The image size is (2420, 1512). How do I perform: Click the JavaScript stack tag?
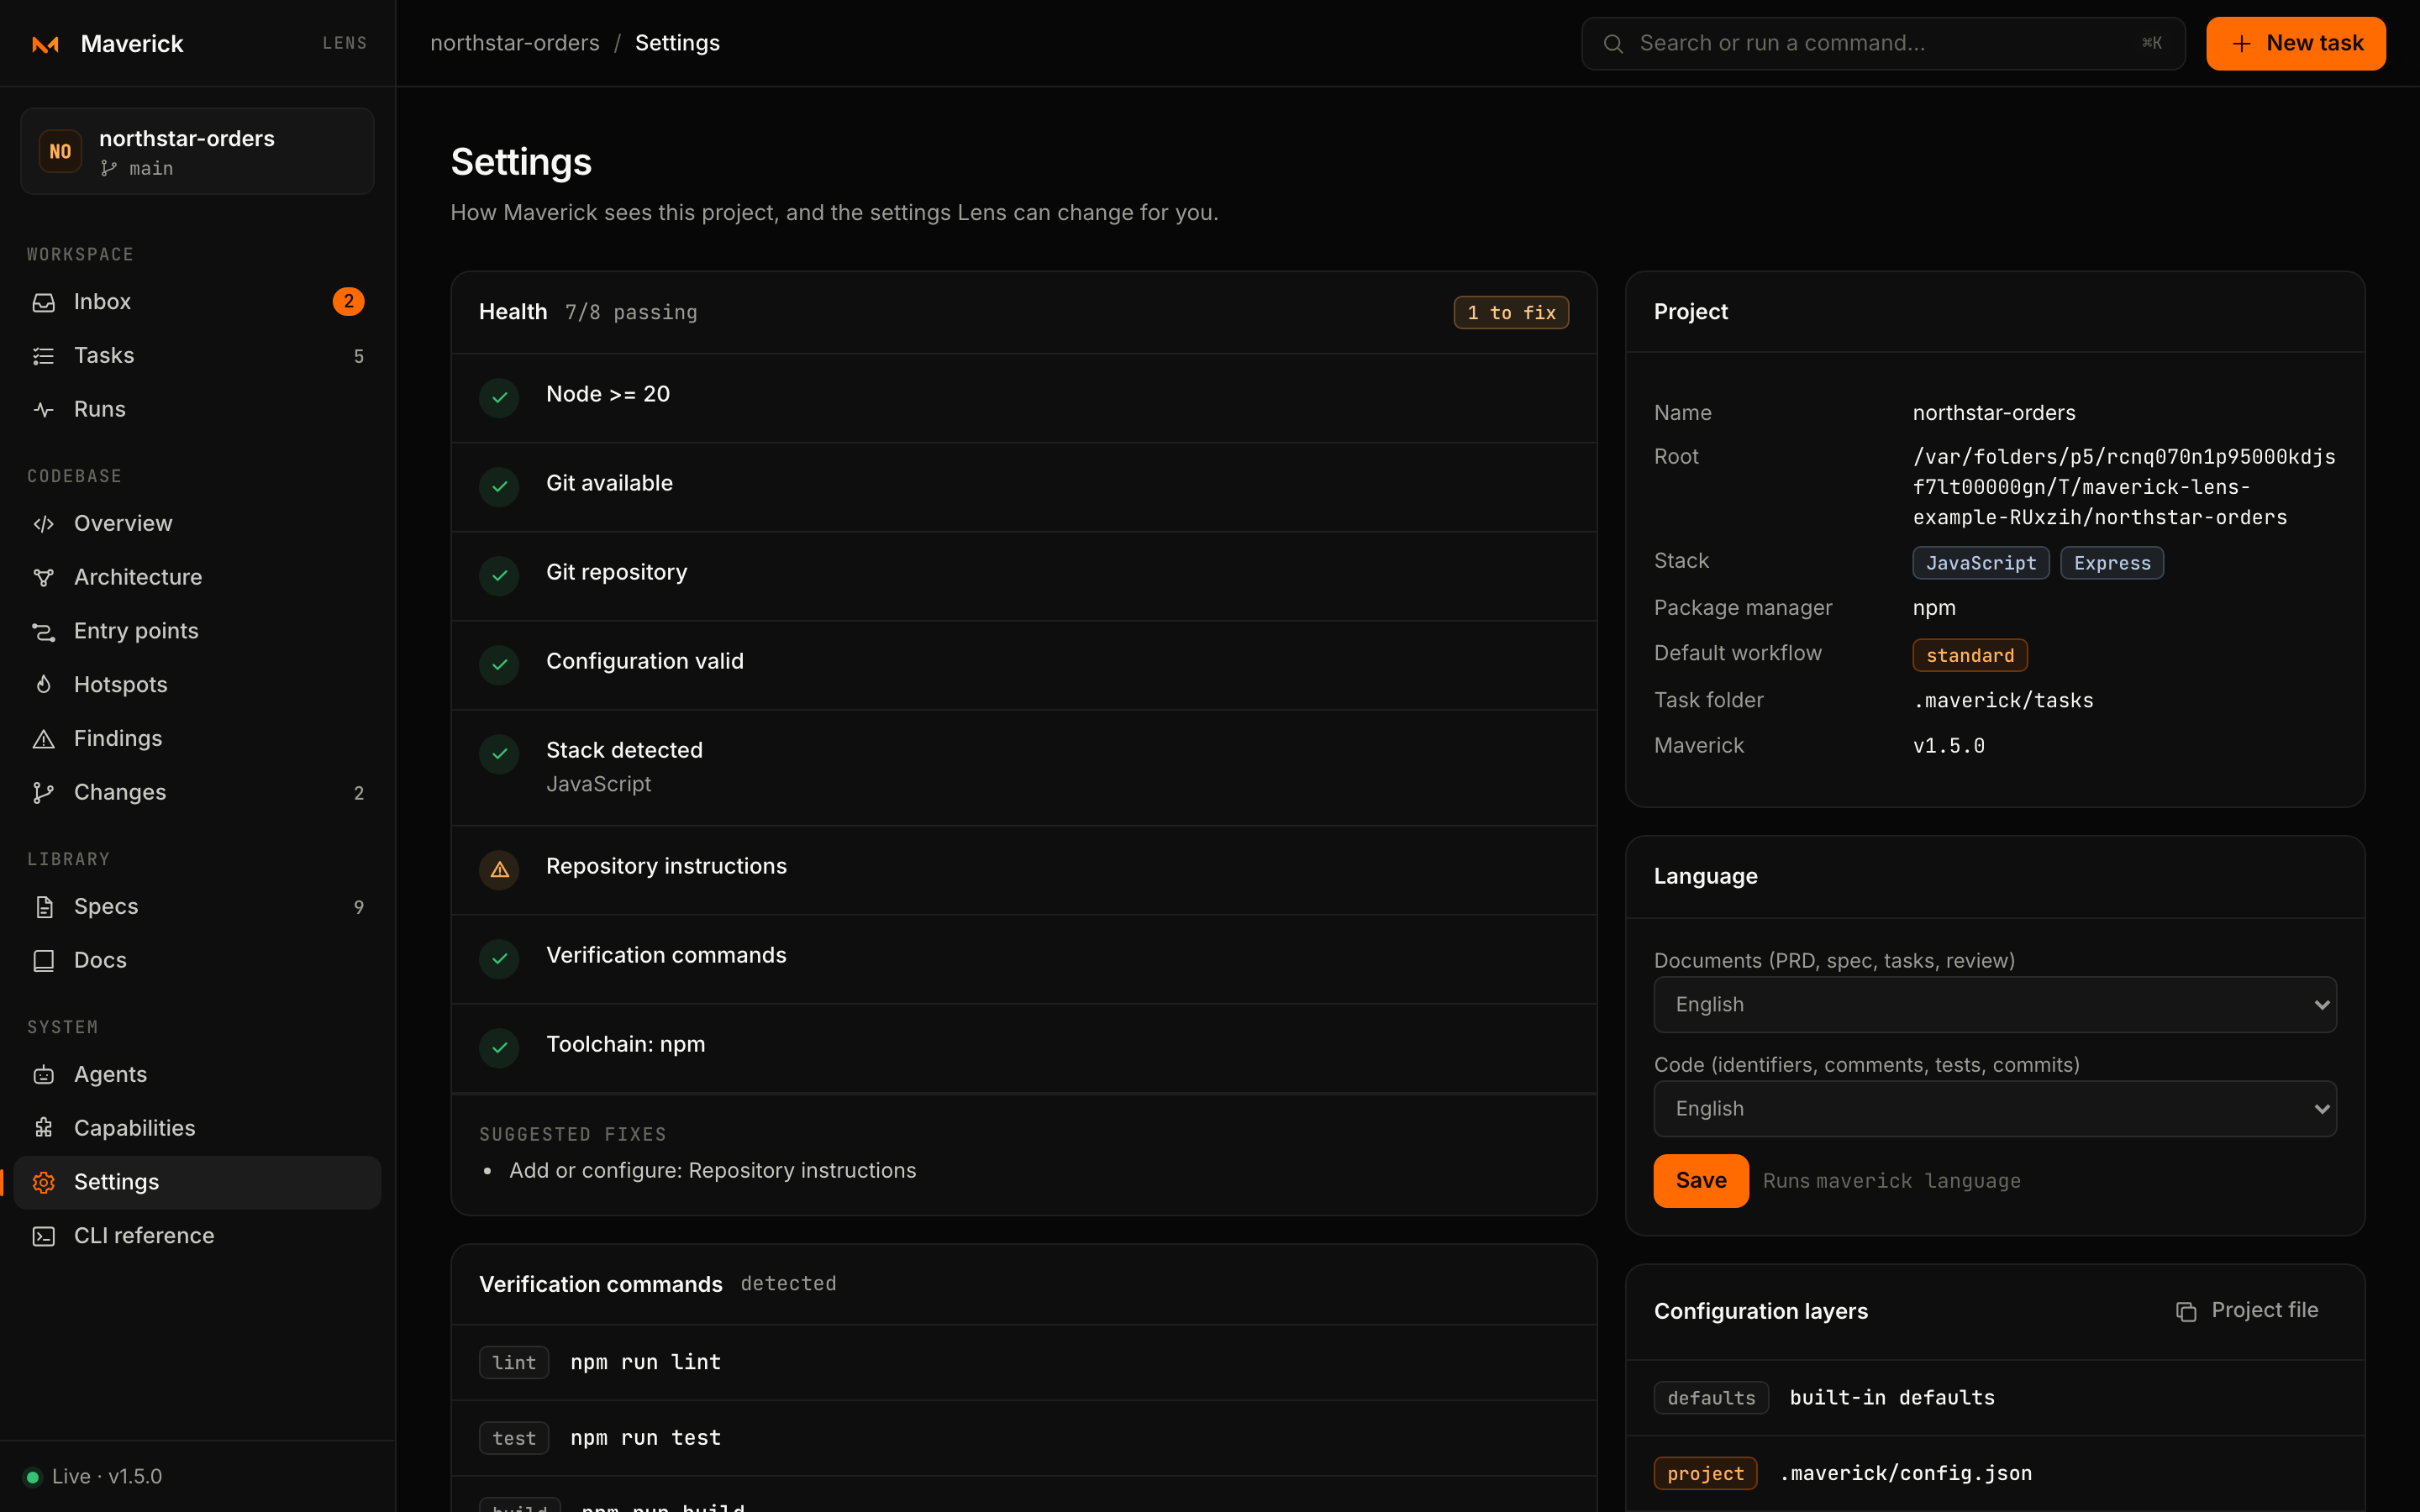point(1981,563)
